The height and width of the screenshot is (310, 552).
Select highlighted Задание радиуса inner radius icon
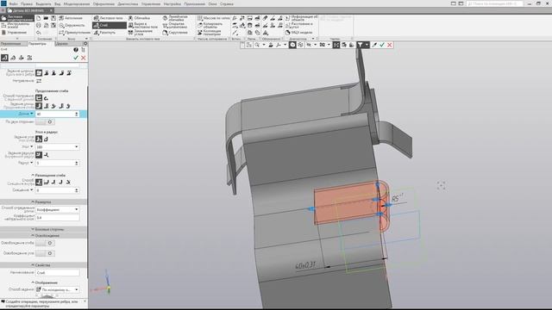39,155
